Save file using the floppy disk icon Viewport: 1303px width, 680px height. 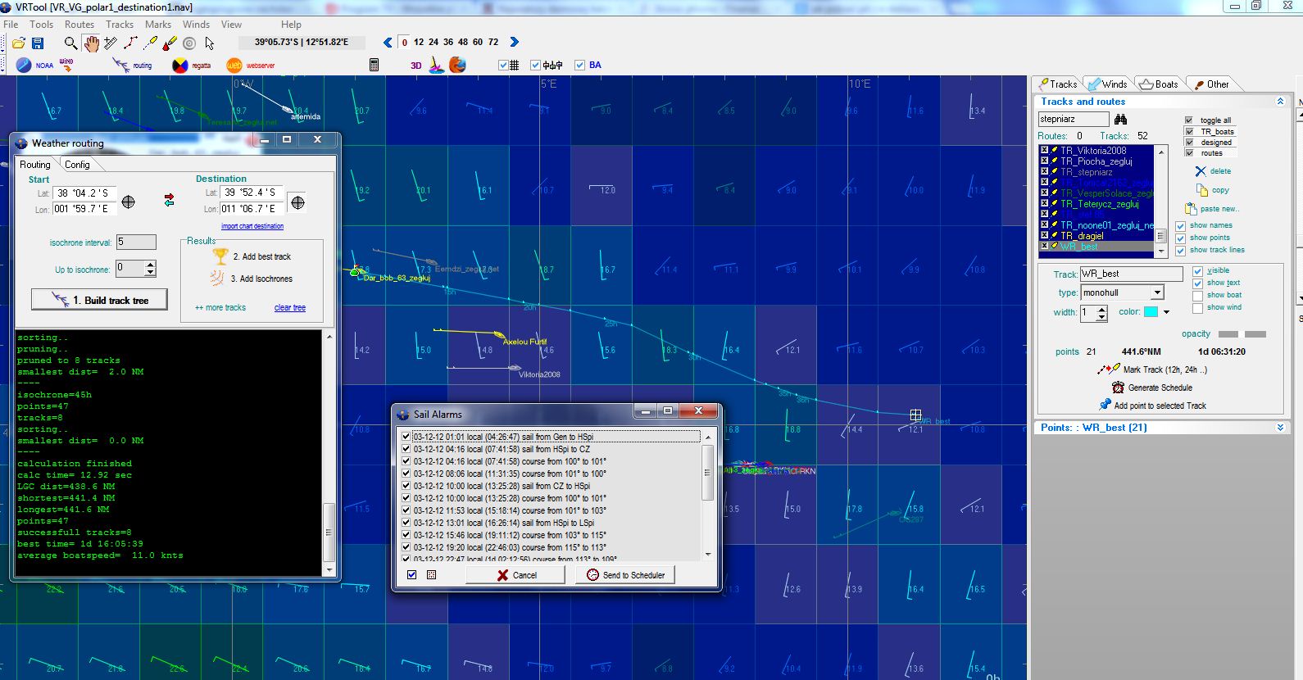pos(38,43)
